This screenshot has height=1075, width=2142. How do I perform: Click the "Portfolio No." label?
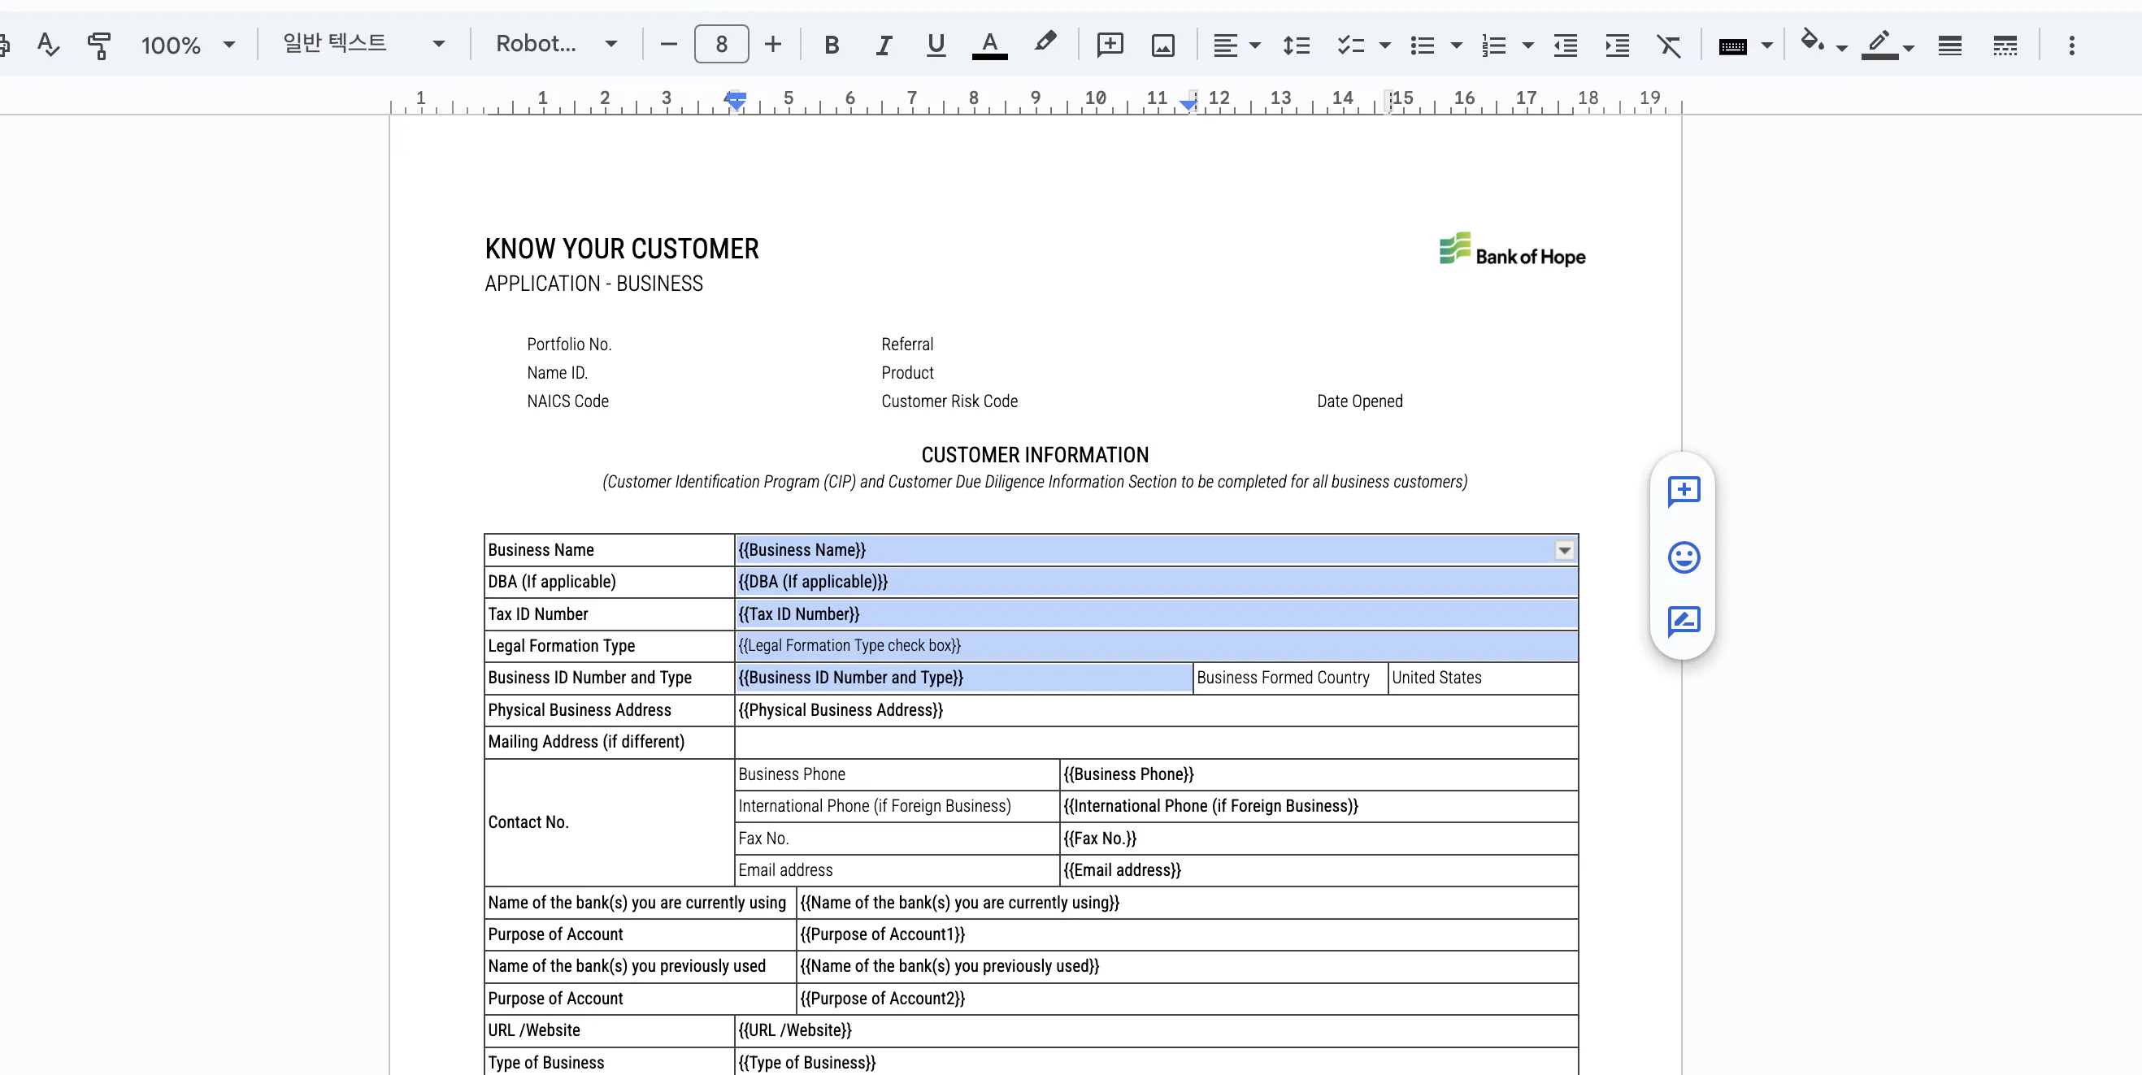569,345
